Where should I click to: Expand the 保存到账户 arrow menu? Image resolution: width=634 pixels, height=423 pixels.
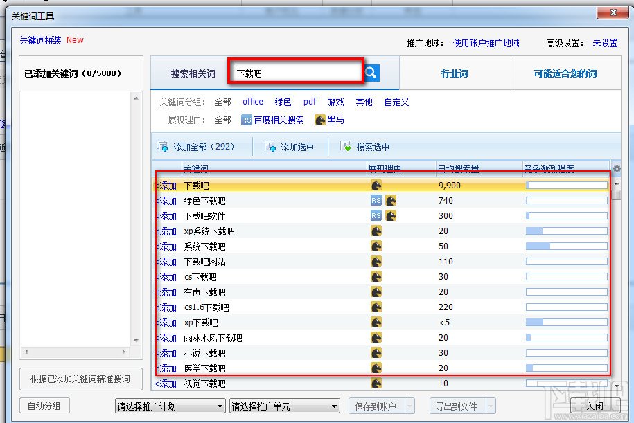pyautogui.click(x=410, y=406)
